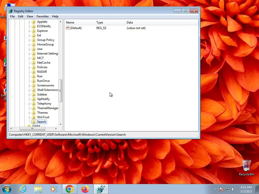Expand the Internet Settings key
This screenshot has width=259, height=194.
tap(29, 54)
